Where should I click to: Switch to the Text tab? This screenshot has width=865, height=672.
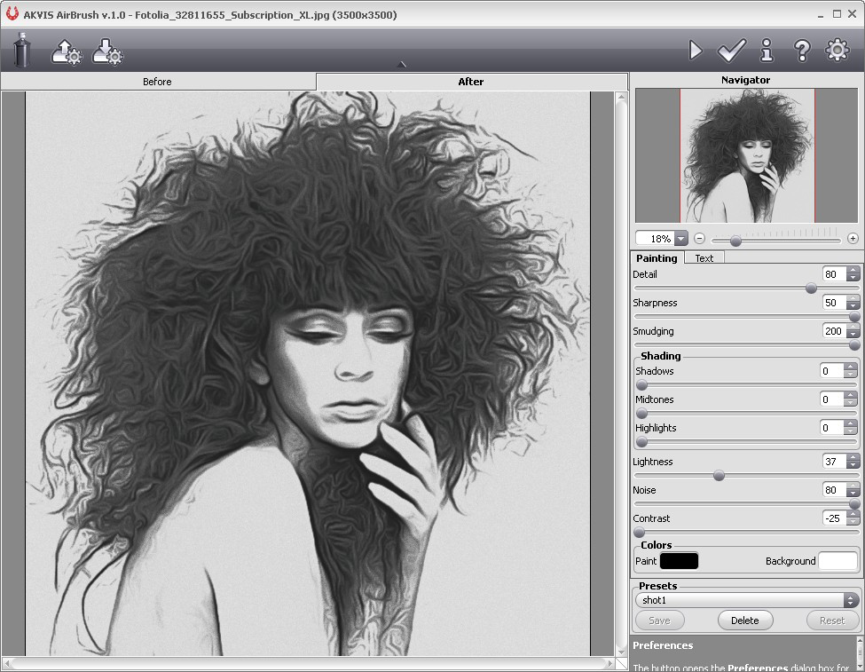(704, 258)
